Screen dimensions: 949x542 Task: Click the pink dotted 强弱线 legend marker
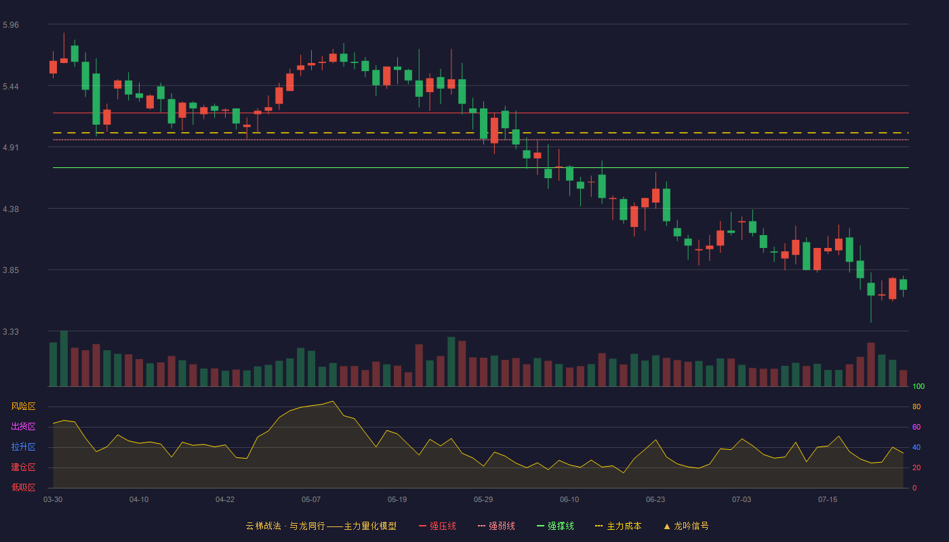pyautogui.click(x=481, y=526)
